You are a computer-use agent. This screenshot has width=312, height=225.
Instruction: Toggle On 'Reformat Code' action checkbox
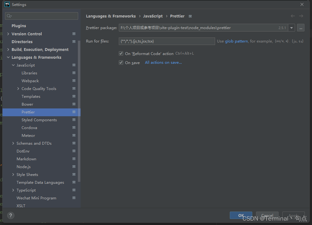click(121, 53)
